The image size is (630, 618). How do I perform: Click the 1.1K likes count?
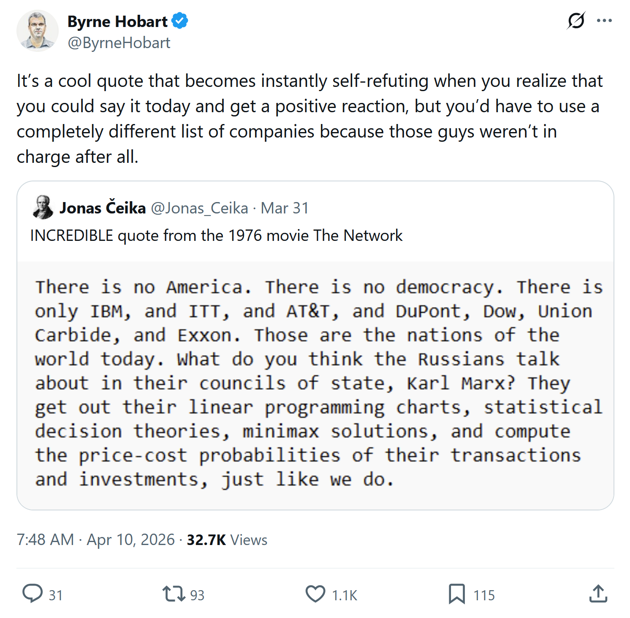click(x=345, y=595)
